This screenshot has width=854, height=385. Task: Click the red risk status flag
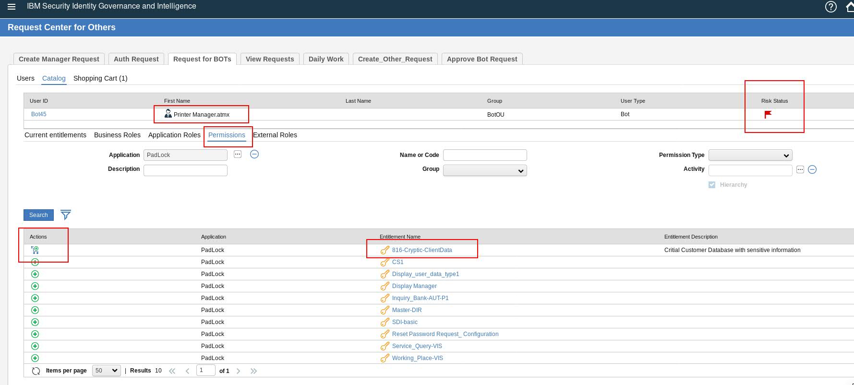pyautogui.click(x=768, y=114)
